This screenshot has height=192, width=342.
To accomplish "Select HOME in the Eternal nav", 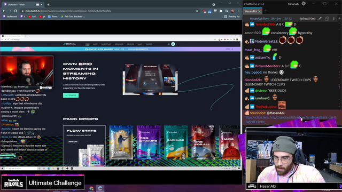I will (87, 44).
